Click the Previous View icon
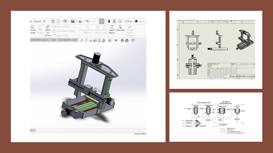Image resolution: width=273 pixels, height=153 pixels. pyautogui.click(x=91, y=40)
